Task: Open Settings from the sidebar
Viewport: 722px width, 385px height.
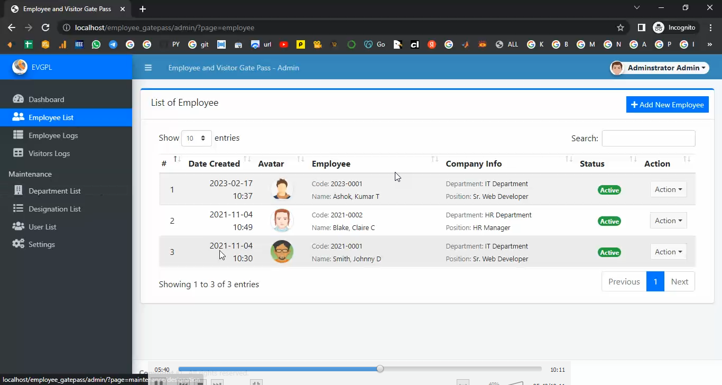Action: [41, 244]
